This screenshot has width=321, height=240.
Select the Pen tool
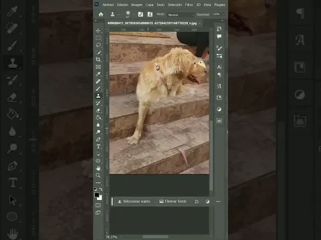click(x=98, y=139)
